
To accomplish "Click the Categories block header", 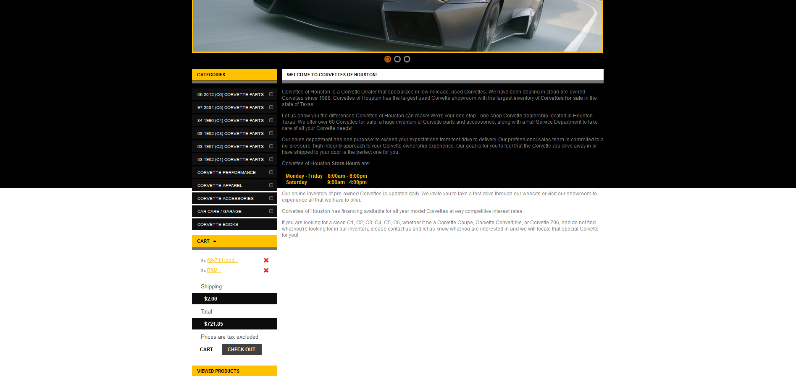I will tap(234, 75).
